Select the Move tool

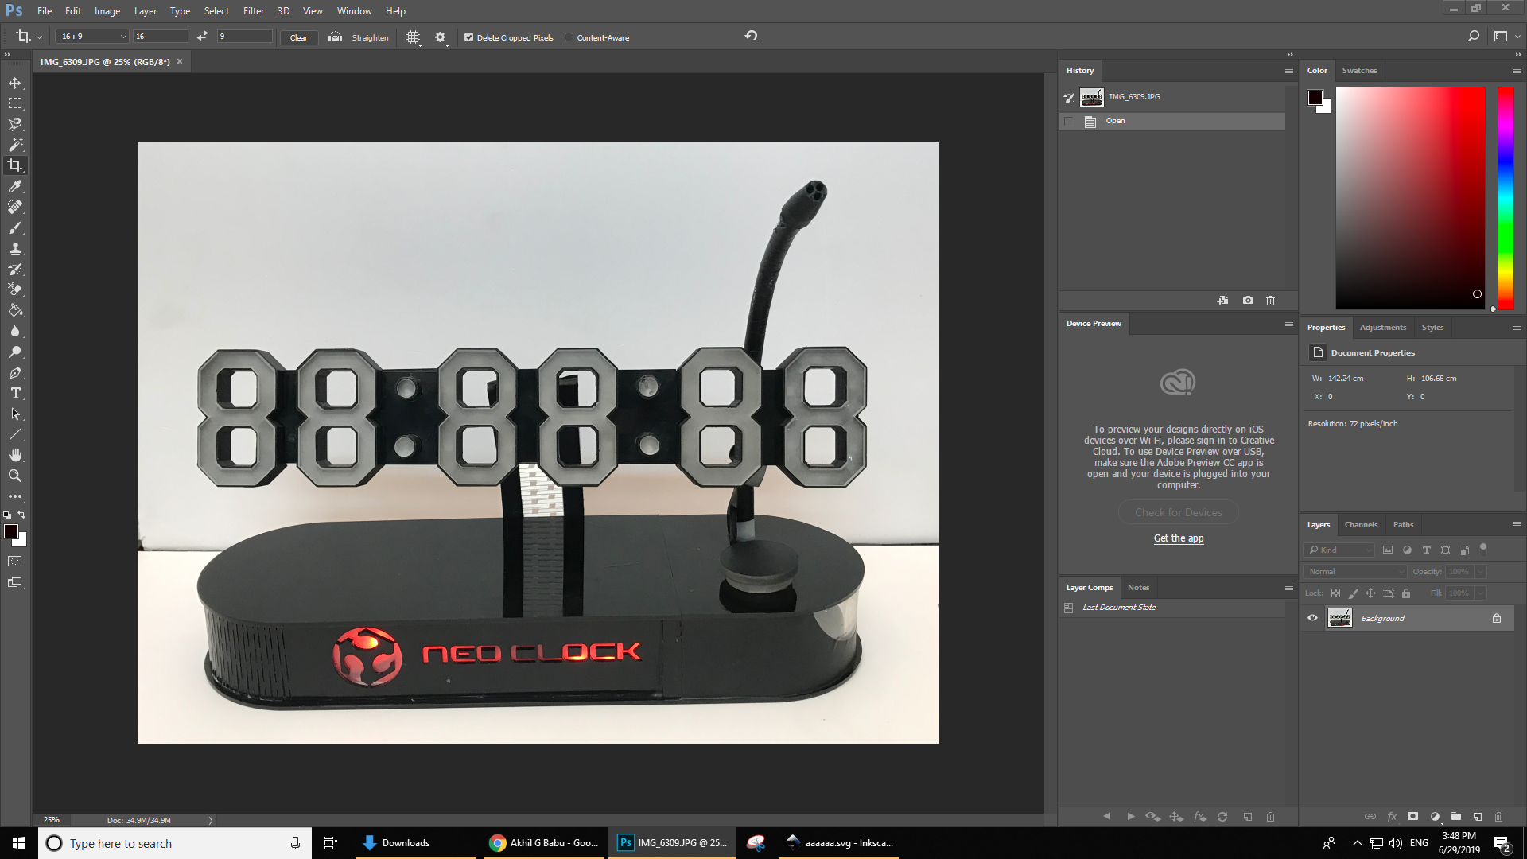click(15, 83)
